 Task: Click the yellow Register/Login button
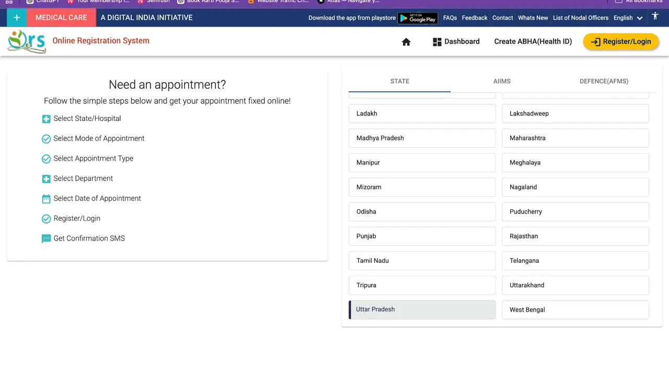621,42
